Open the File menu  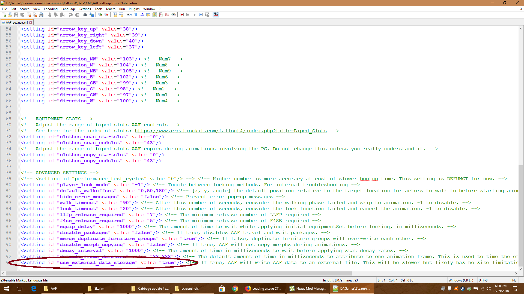point(4,9)
